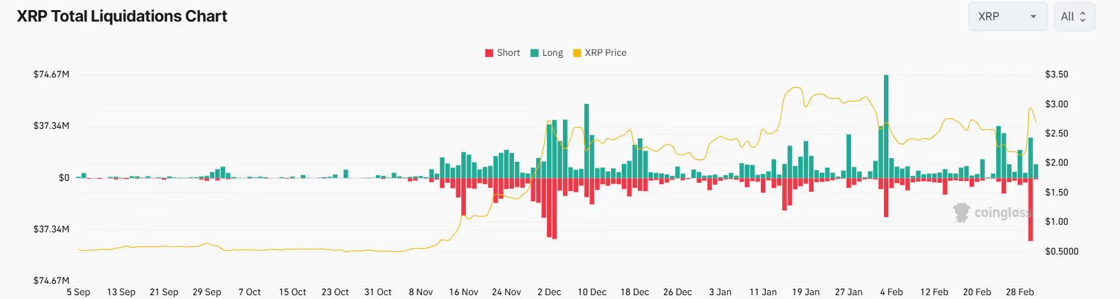Click the $3.50 price axis label
Image resolution: width=1120 pixels, height=299 pixels.
tap(1057, 74)
